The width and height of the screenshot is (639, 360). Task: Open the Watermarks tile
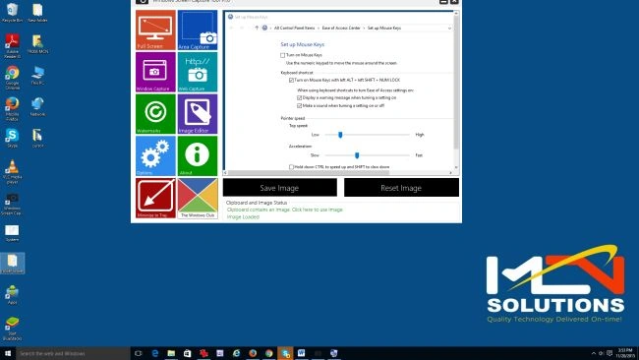point(155,114)
